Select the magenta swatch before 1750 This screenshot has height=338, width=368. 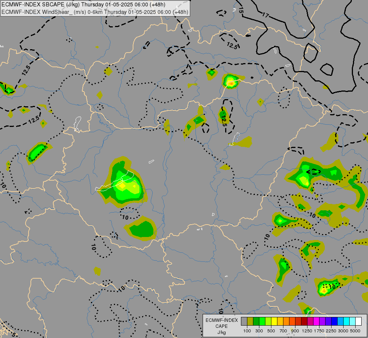(x=316, y=321)
